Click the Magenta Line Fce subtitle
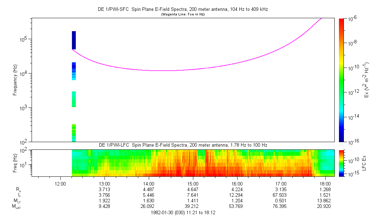 tap(182, 15)
